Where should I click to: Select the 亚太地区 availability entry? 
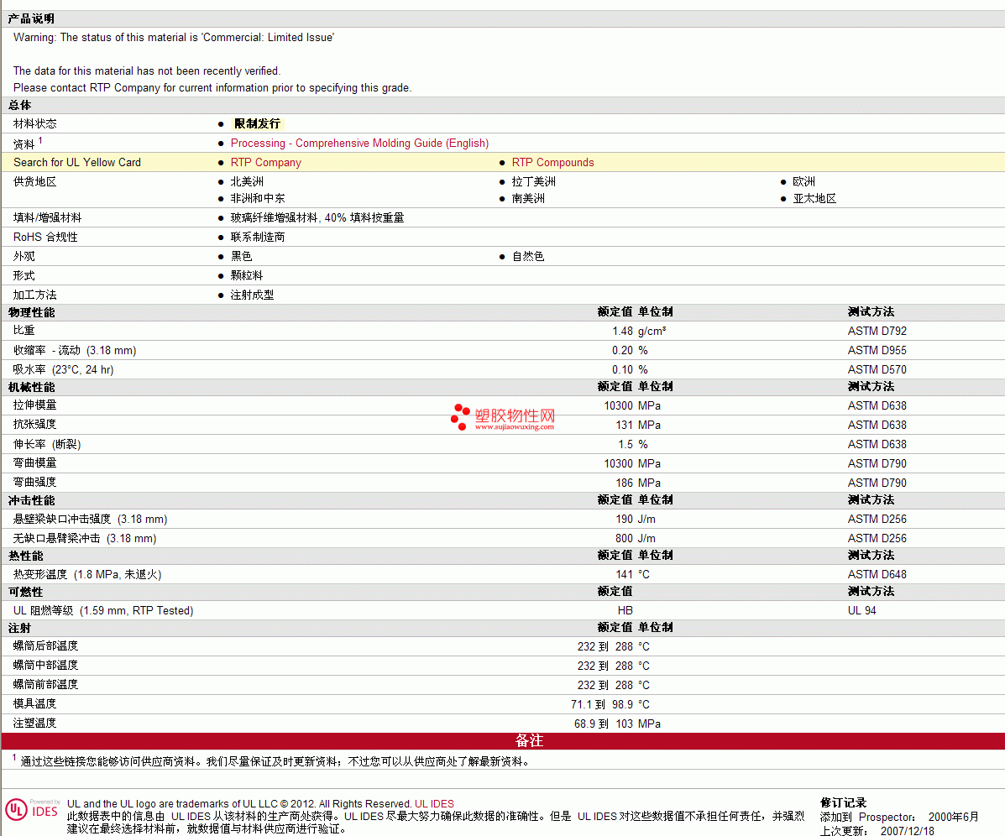814,199
